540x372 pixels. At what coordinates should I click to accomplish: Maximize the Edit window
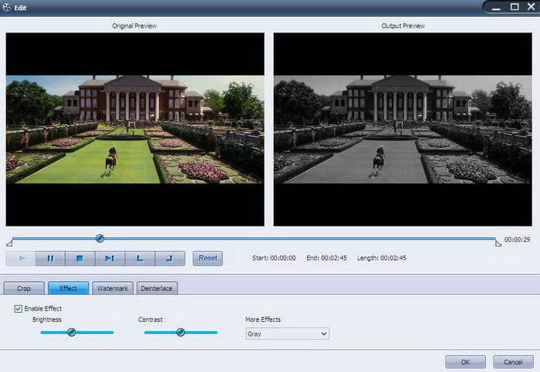[515, 7]
